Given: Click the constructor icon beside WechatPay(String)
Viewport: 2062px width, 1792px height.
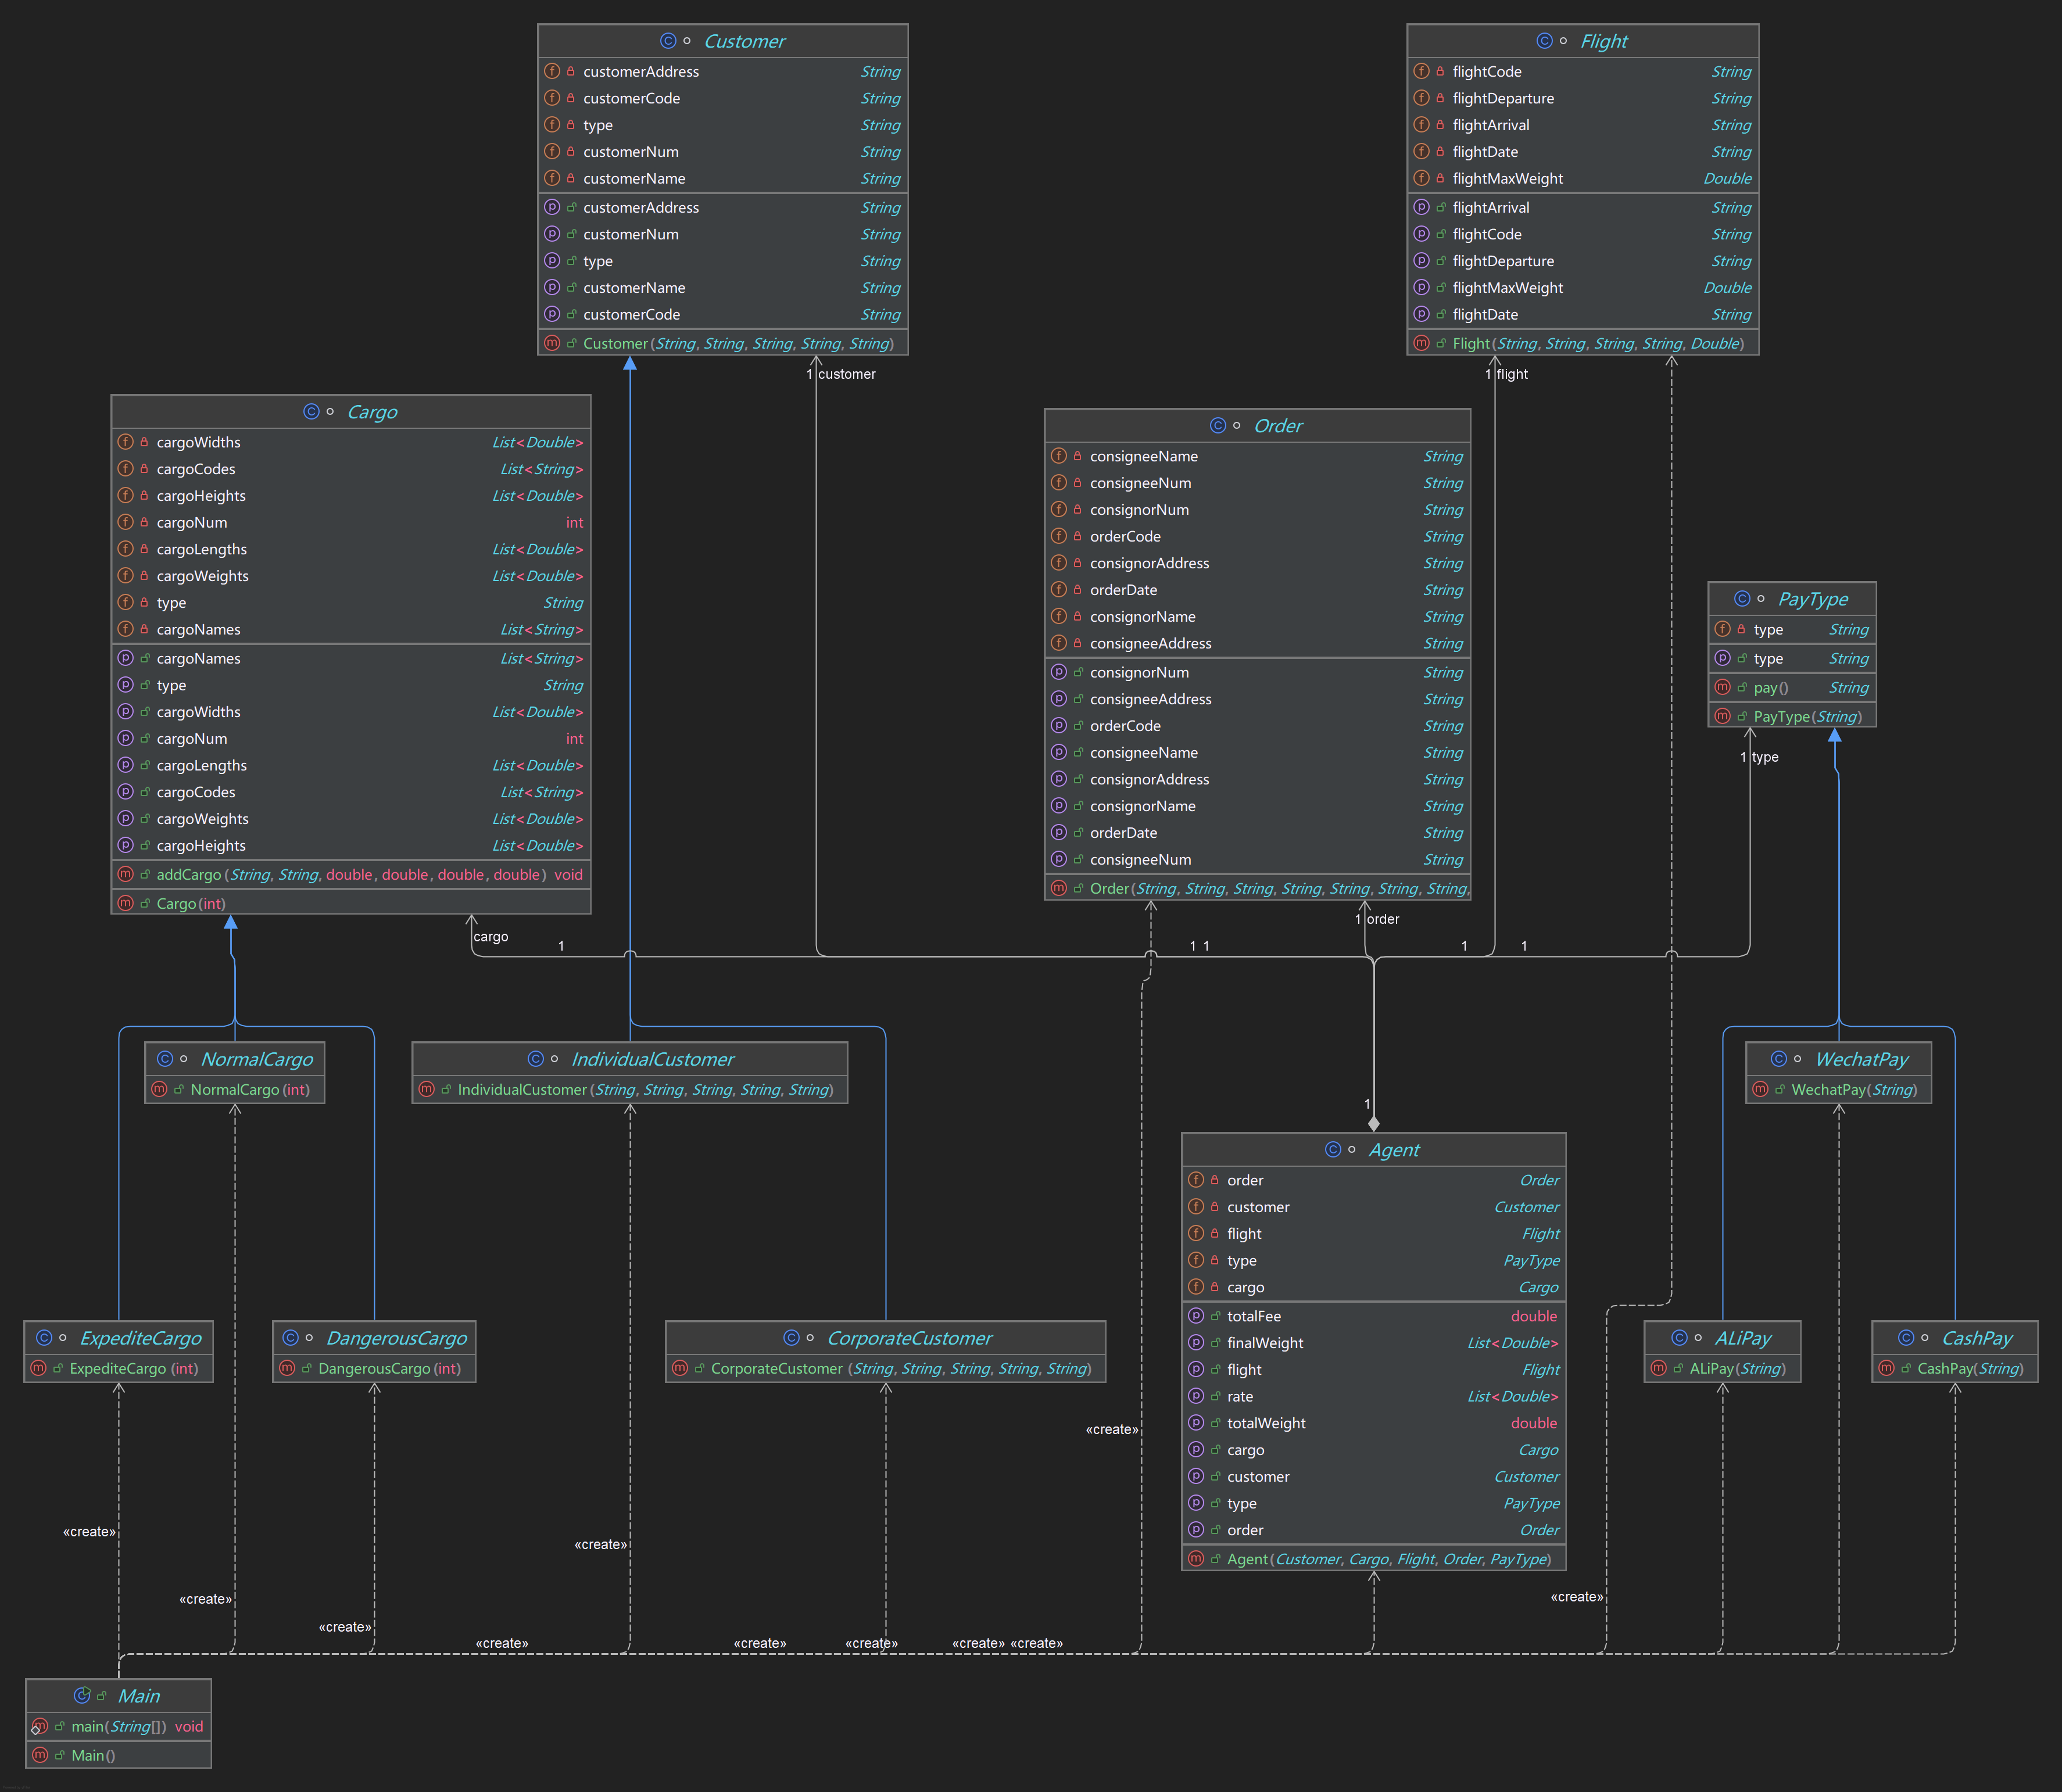Looking at the screenshot, I should [x=1760, y=1089].
